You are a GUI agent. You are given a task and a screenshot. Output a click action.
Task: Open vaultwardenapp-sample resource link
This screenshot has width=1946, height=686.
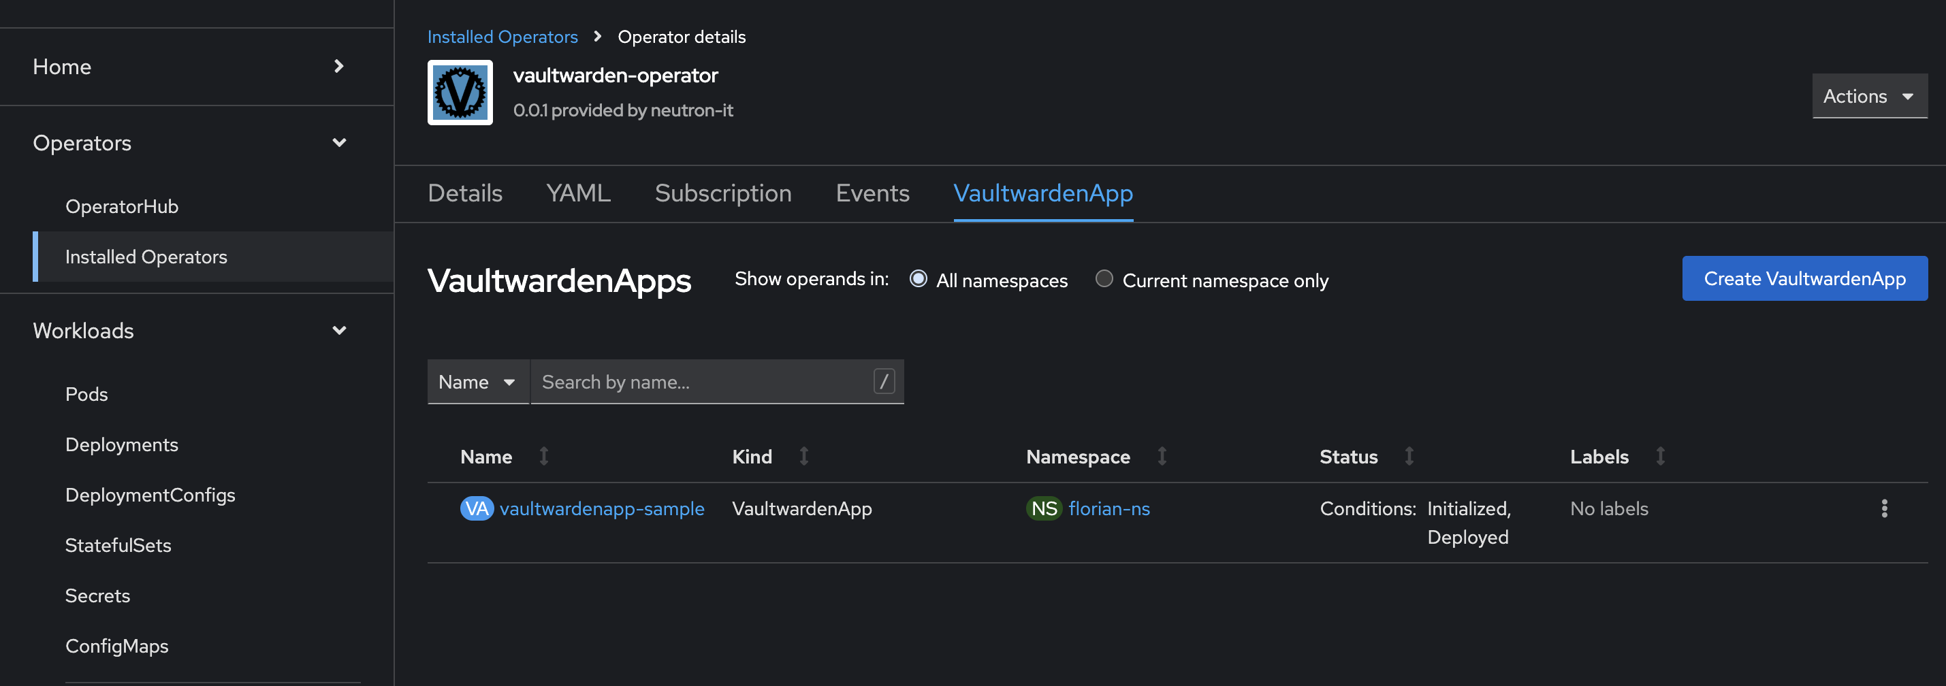(602, 508)
